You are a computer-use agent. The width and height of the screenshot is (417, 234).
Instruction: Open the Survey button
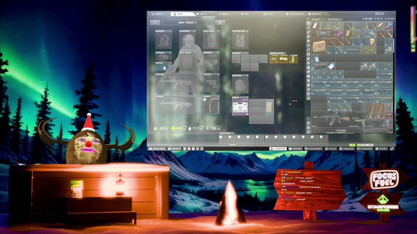tap(381, 149)
